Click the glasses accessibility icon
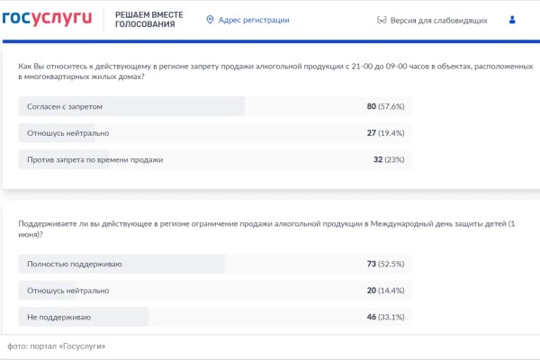Viewport: 540px width, 360px height. click(x=382, y=20)
